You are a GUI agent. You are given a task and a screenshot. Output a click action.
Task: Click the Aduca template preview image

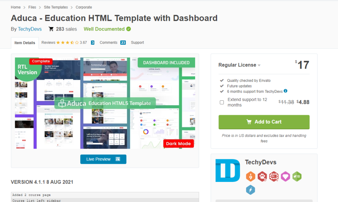coord(105,103)
